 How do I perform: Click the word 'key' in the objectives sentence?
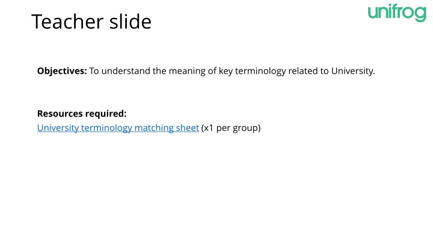(226, 71)
